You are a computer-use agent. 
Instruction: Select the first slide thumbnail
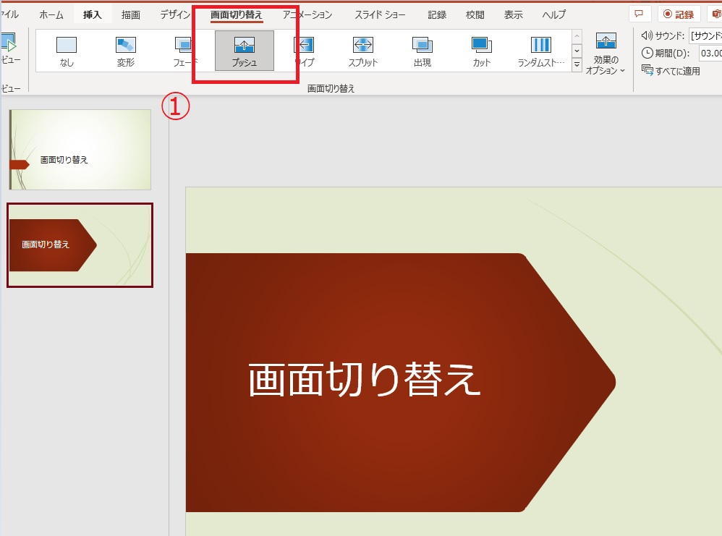click(80, 150)
